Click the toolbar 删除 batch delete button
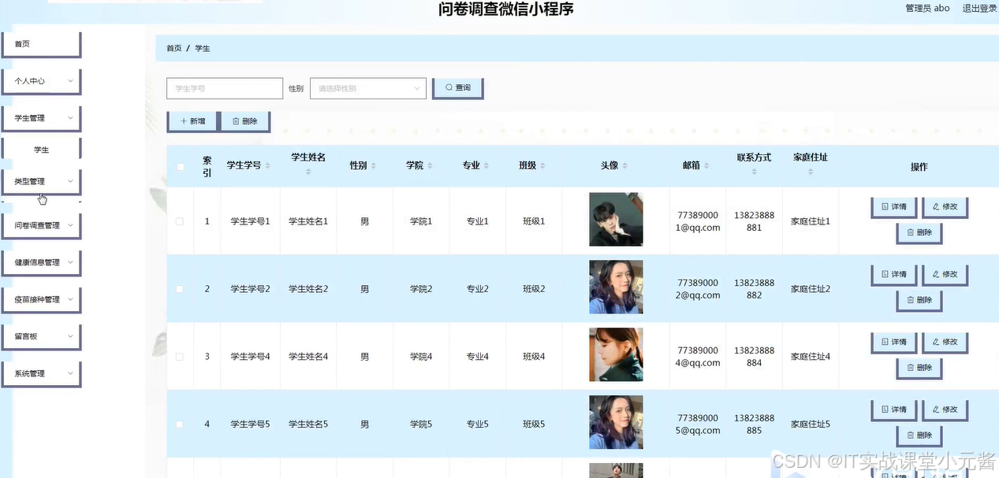The image size is (999, 478). point(244,121)
